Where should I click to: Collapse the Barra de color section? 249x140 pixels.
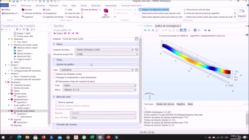pyautogui.click(x=54, y=97)
